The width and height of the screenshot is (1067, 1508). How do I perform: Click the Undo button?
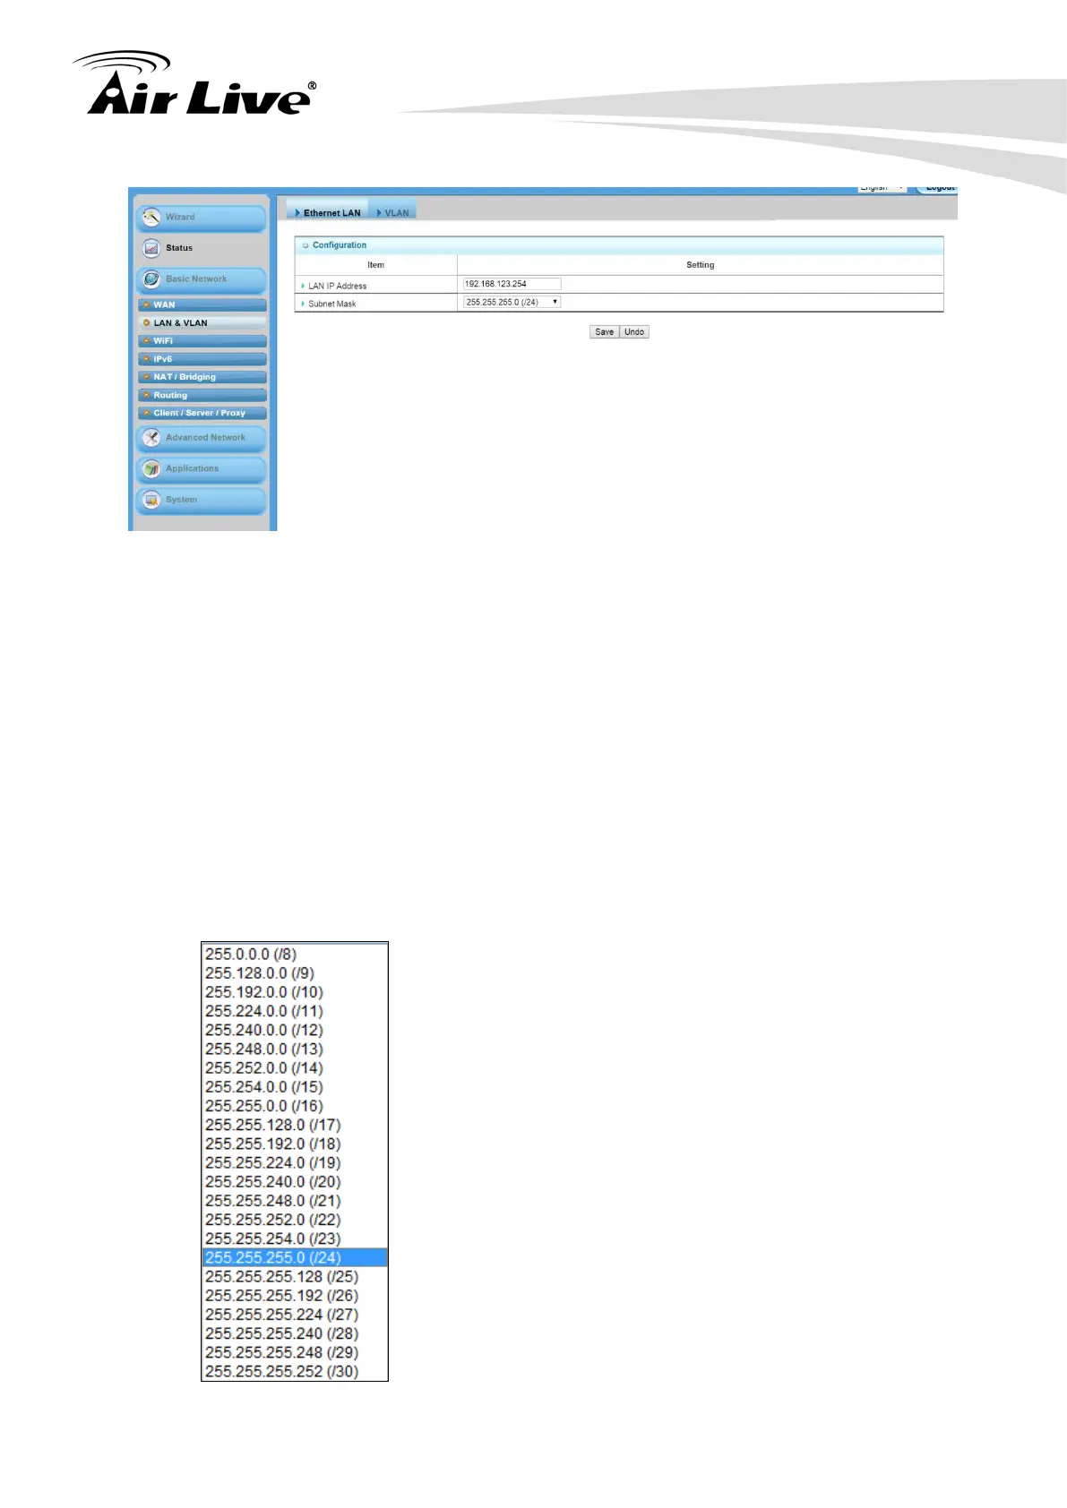[634, 332]
